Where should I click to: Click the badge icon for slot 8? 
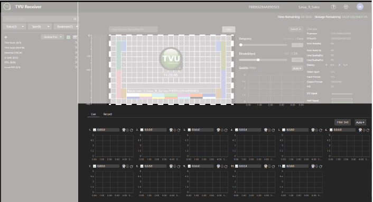(171, 166)
